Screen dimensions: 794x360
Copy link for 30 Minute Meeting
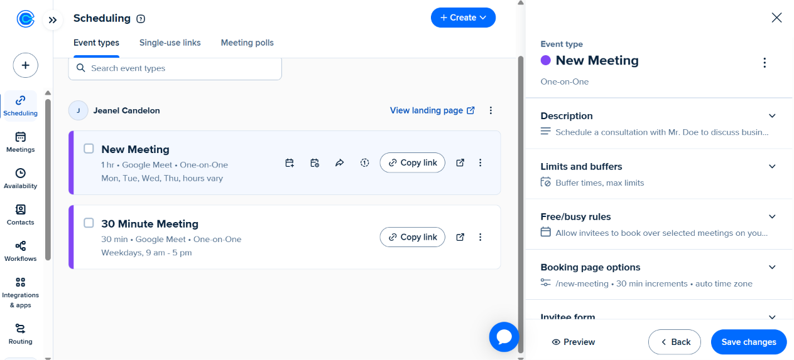413,237
